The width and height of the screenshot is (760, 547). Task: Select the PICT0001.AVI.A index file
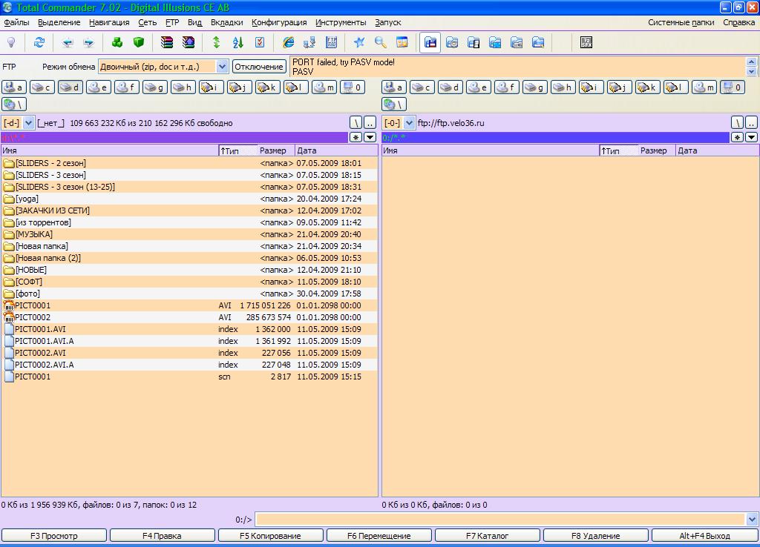(x=189, y=341)
